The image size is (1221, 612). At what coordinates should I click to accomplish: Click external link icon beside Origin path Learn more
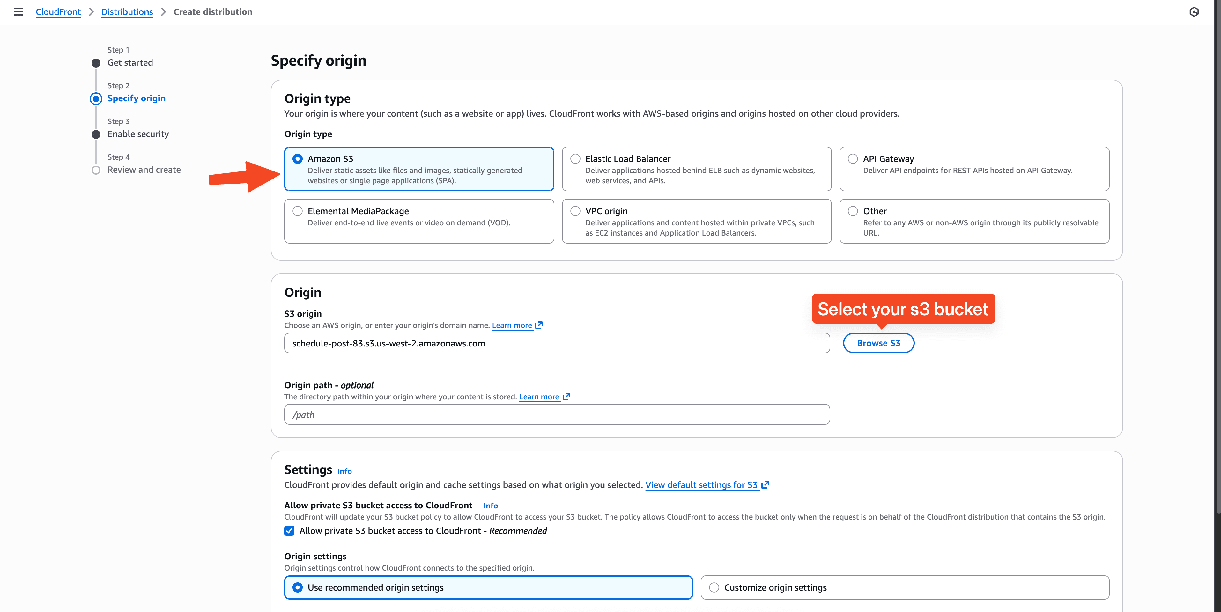pos(566,397)
